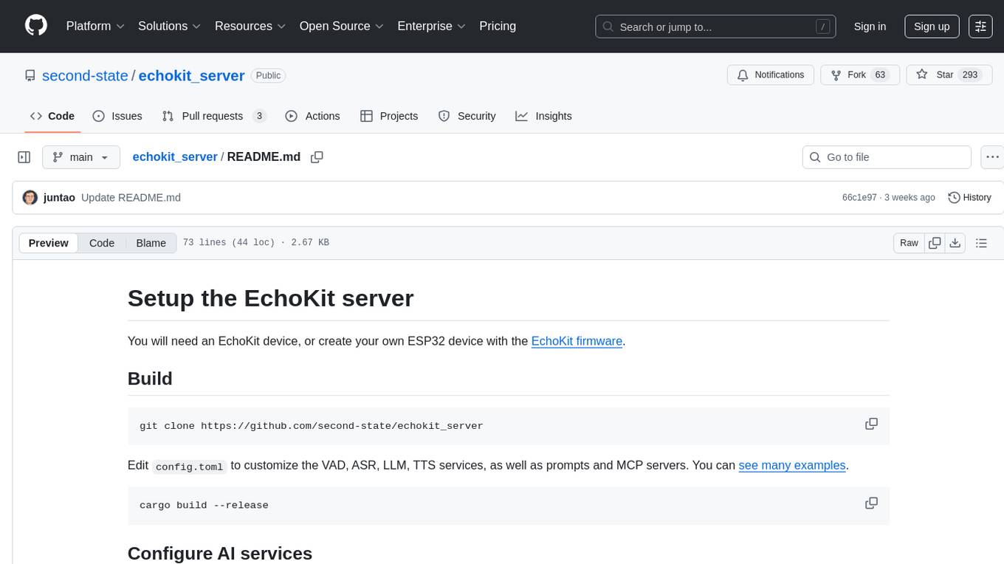Open juntao author link

coord(59,197)
